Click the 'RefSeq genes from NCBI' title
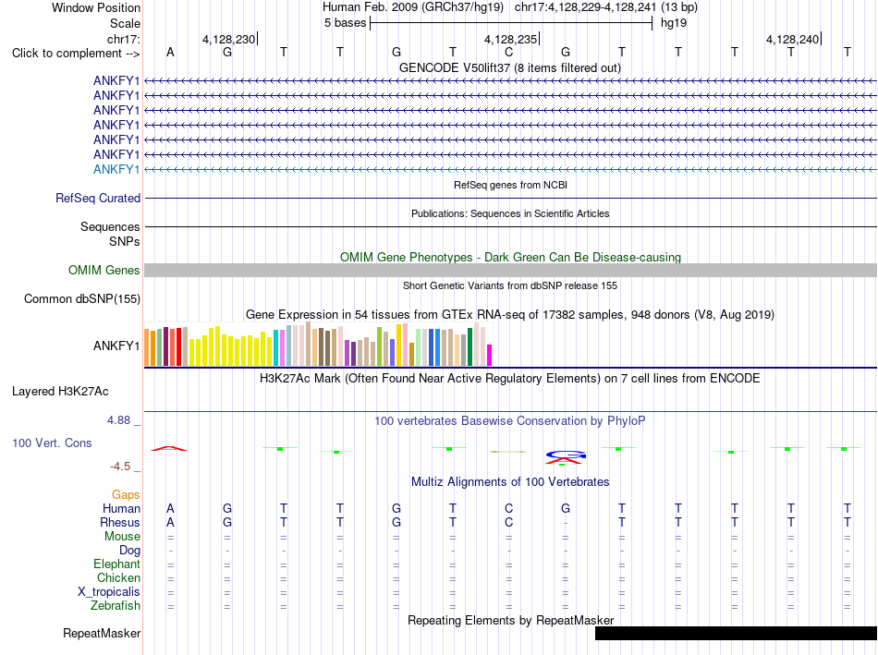Viewport: 878px width, 655px height. pyautogui.click(x=511, y=185)
